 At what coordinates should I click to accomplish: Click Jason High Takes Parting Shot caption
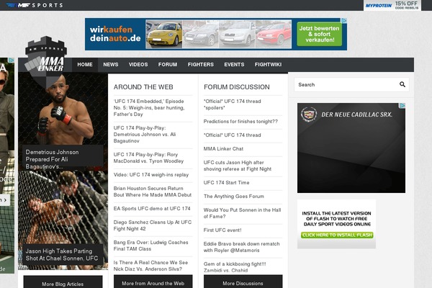tap(63, 255)
